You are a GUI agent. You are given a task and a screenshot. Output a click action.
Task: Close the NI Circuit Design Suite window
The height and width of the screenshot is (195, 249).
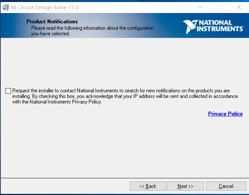pyautogui.click(x=239, y=7)
